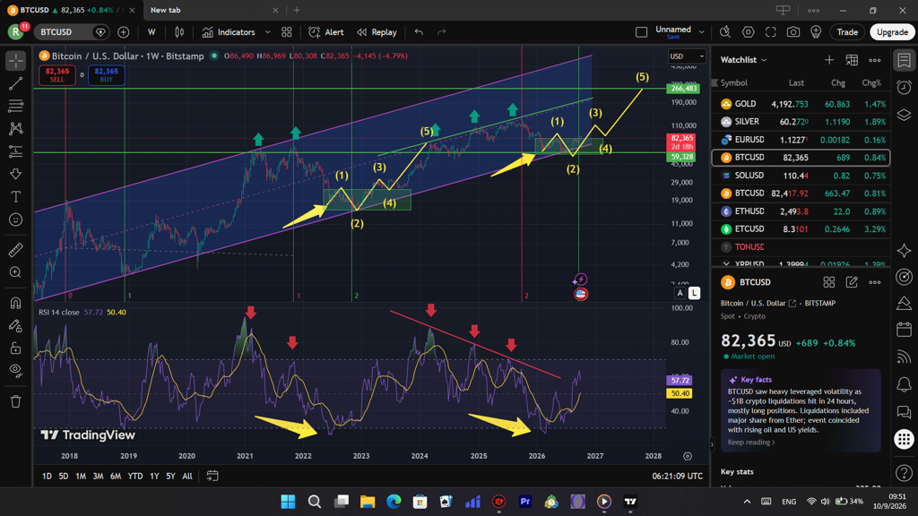Toggle hide all drawings eye icon
Image resolution: width=918 pixels, height=516 pixels.
click(16, 370)
